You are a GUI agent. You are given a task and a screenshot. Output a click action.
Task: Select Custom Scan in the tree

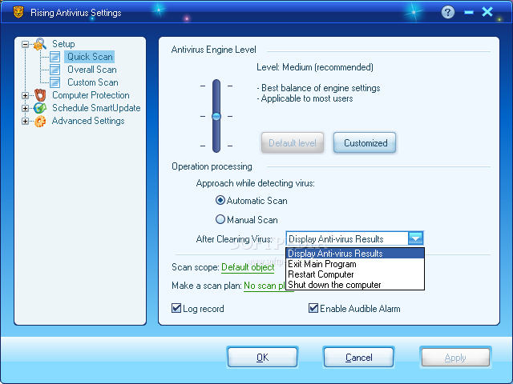pos(93,82)
